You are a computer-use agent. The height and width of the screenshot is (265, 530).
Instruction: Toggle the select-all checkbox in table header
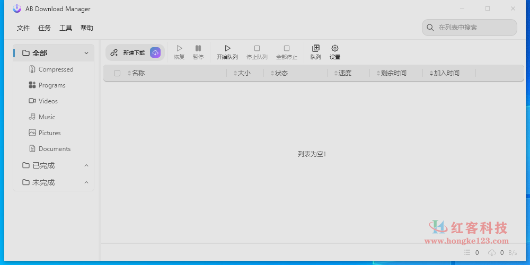pos(117,73)
